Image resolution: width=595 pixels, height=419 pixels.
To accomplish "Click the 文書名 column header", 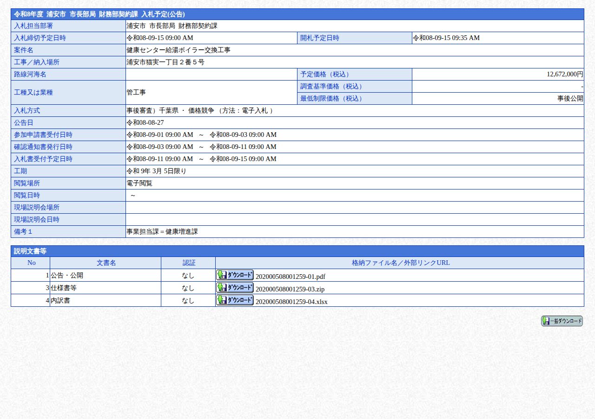I will point(106,263).
